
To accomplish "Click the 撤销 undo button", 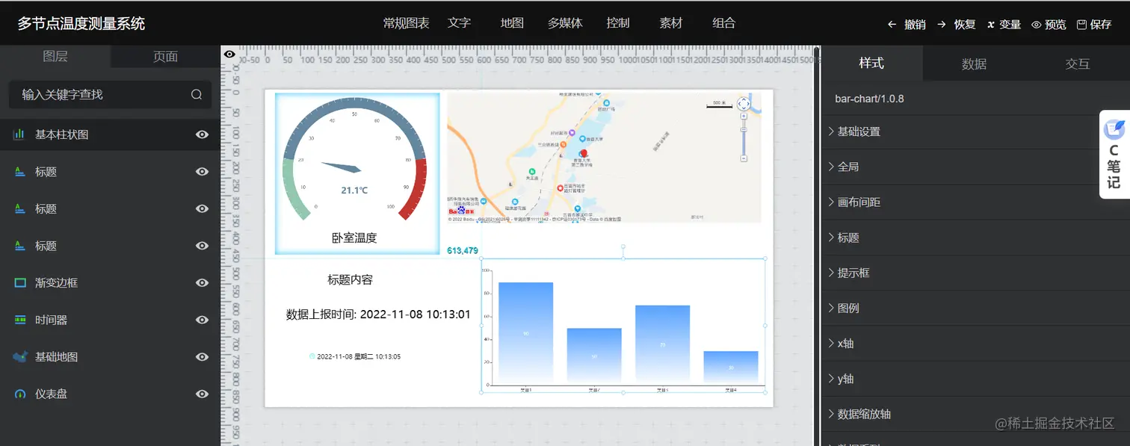I will coord(907,25).
